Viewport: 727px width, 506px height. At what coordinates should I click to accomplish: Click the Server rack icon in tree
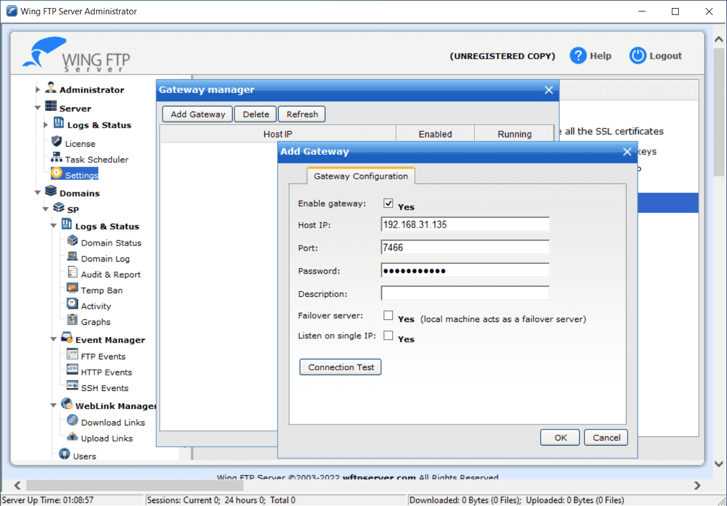click(51, 107)
